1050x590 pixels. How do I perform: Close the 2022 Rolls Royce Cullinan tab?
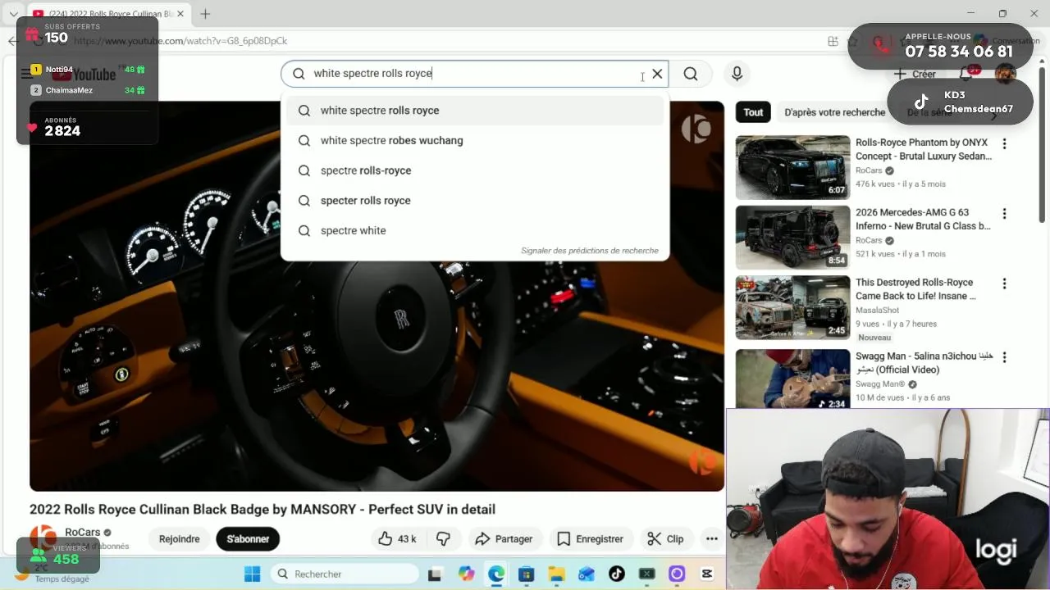[x=181, y=14]
